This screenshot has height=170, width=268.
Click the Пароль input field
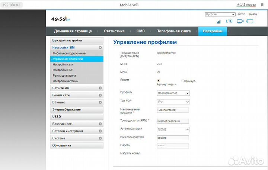(x=173, y=146)
